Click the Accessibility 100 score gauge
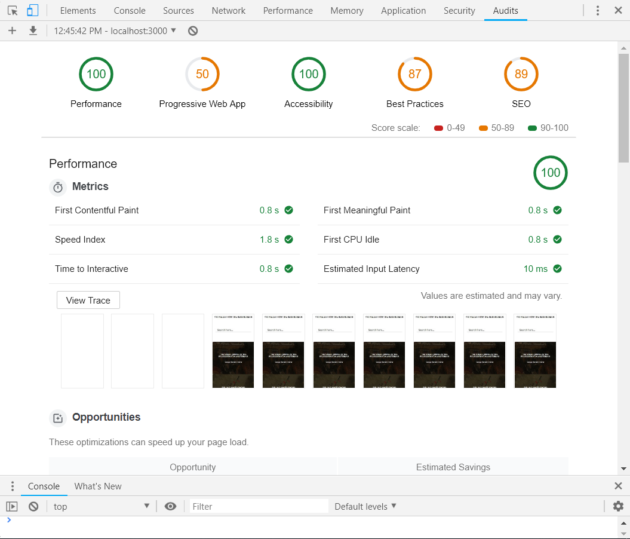This screenshot has width=630, height=539. point(309,74)
